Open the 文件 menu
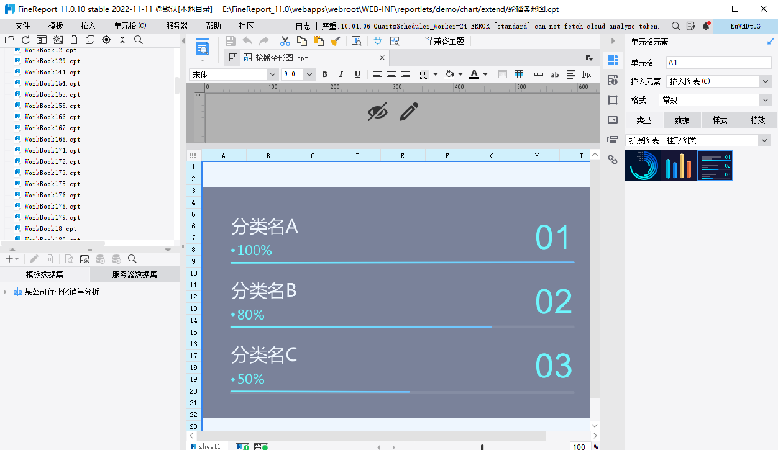The height and width of the screenshot is (450, 778). (23, 25)
